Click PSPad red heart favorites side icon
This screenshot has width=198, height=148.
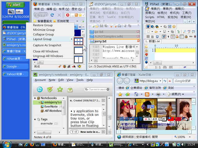point(146,55)
